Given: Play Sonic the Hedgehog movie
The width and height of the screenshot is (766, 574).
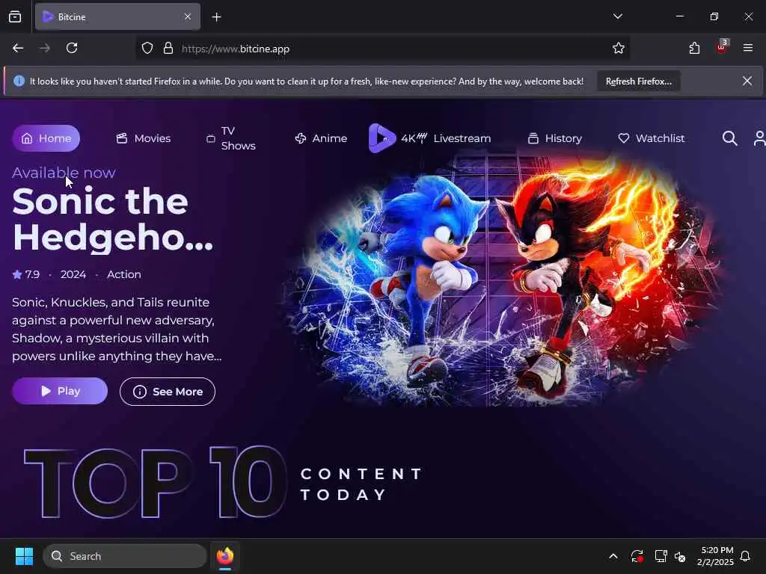Looking at the screenshot, I should coord(60,391).
